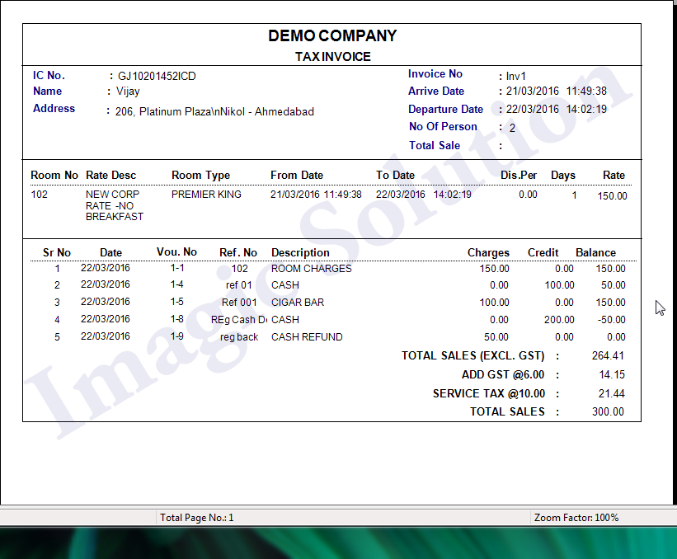Select ROOM CHARGES description row
Image resolution: width=677 pixels, height=559 pixels.
pyautogui.click(x=312, y=269)
